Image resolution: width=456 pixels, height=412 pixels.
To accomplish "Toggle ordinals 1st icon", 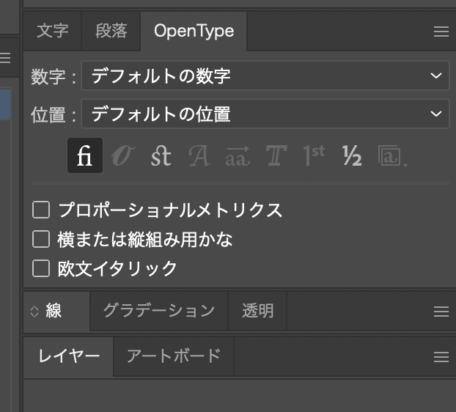I will pos(313,155).
